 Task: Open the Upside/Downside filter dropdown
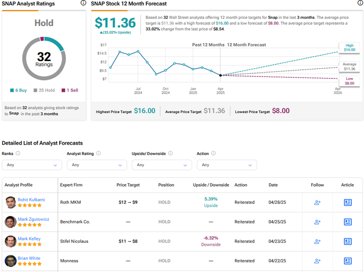click(x=162, y=165)
